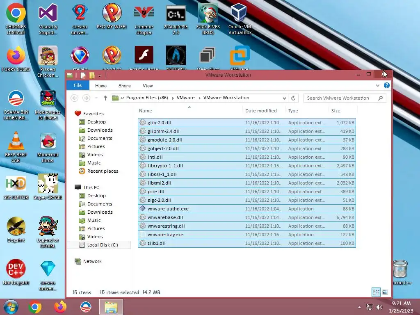Open the File ribbon tab
Viewport: 420px width, 315px height.
78,85
